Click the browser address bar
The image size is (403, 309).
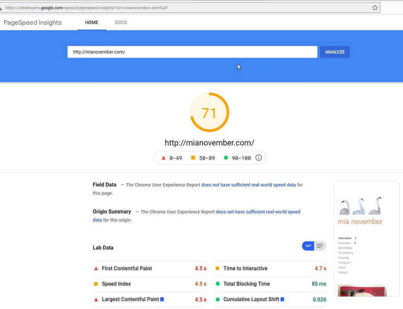pyautogui.click(x=189, y=8)
